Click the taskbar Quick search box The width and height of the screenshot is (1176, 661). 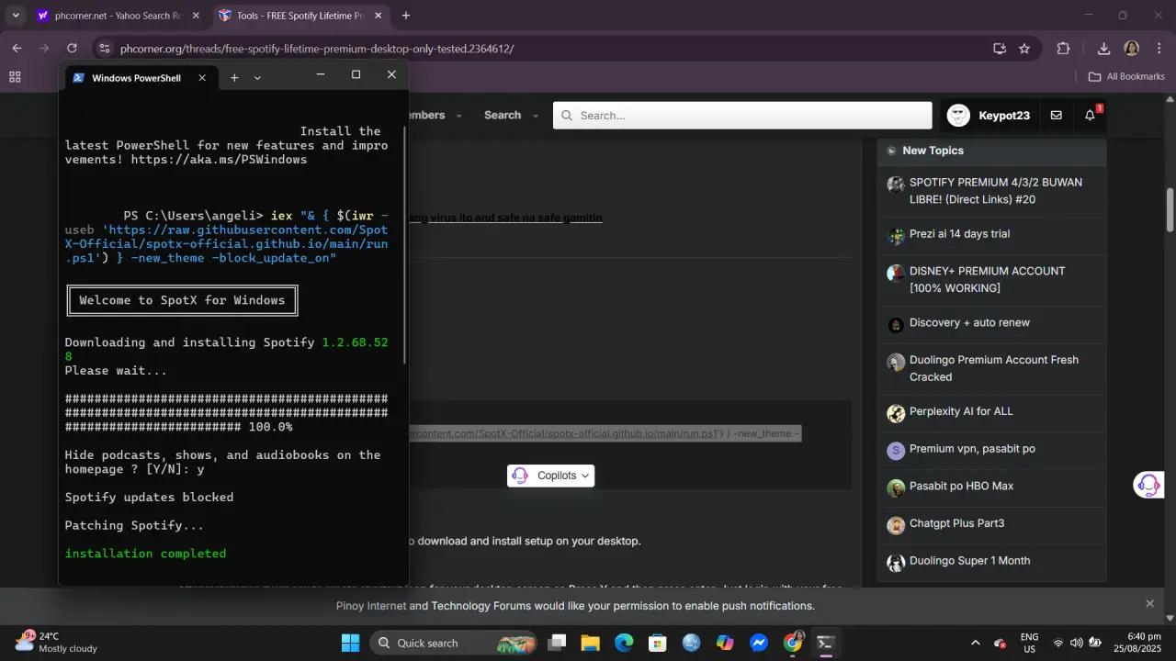tap(455, 643)
